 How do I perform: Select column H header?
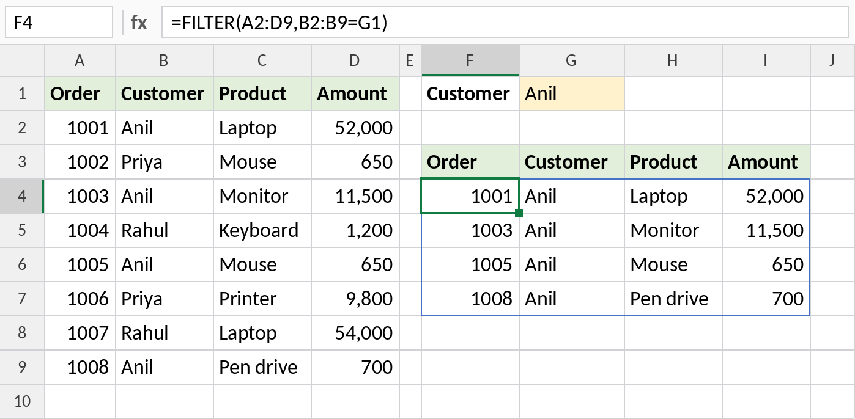point(673,60)
